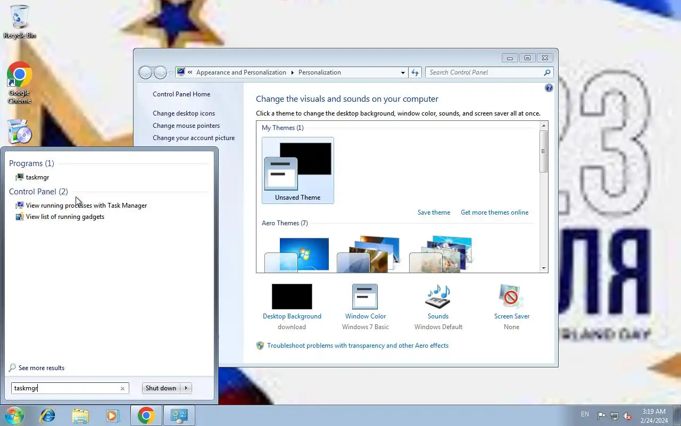Click Get more themes online
This screenshot has width=681, height=426.
(x=495, y=212)
